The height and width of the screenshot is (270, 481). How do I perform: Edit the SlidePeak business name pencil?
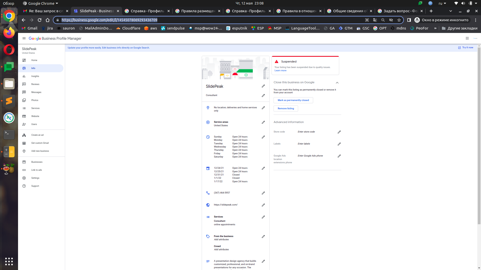coord(263,86)
